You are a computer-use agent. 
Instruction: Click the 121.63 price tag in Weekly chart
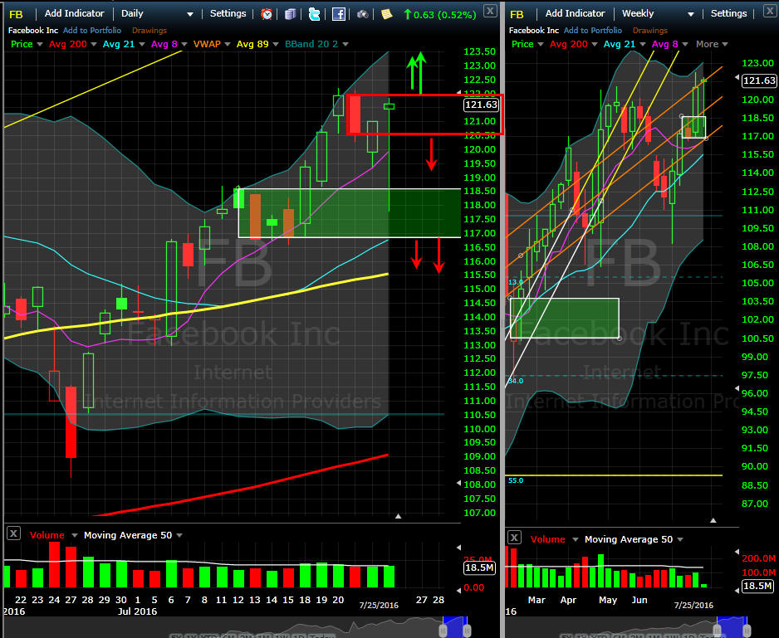click(x=759, y=80)
